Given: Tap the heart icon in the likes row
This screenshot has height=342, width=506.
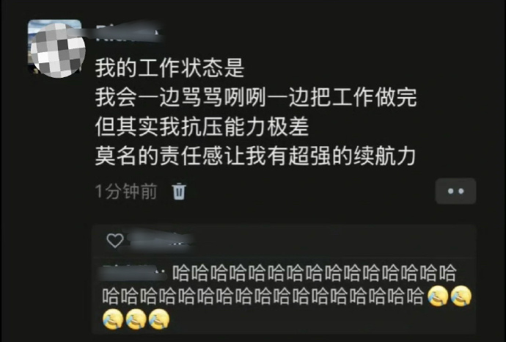Looking at the screenshot, I should click(x=115, y=241).
